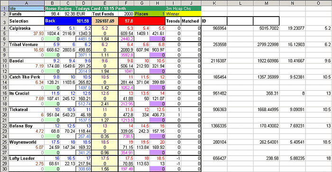Select the 4481.5 total back cell
This screenshot has width=332, height=172.
pos(83,39)
